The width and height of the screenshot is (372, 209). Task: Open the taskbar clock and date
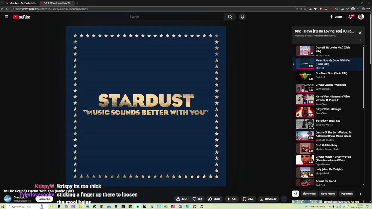(x=360, y=207)
